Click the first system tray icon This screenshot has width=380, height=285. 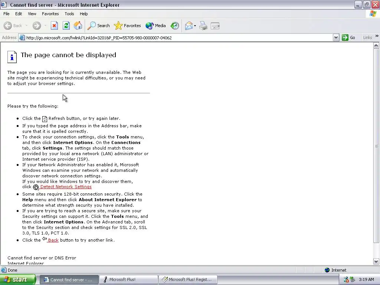coord(346,279)
